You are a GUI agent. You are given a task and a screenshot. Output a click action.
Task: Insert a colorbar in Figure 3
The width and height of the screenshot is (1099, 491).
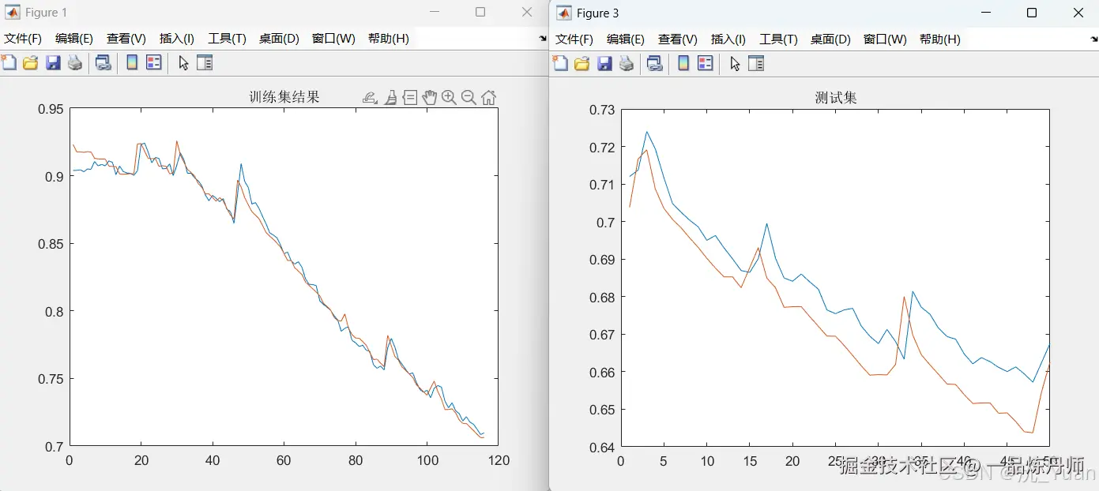click(x=683, y=63)
